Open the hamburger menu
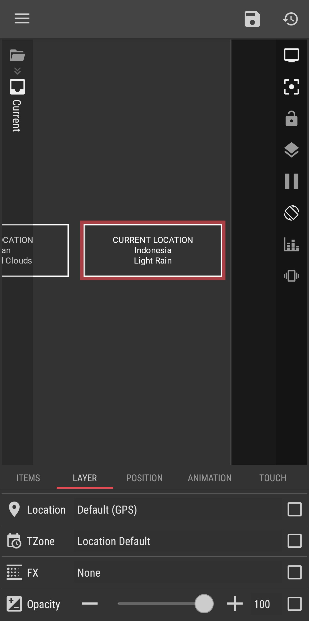 pos(22,19)
